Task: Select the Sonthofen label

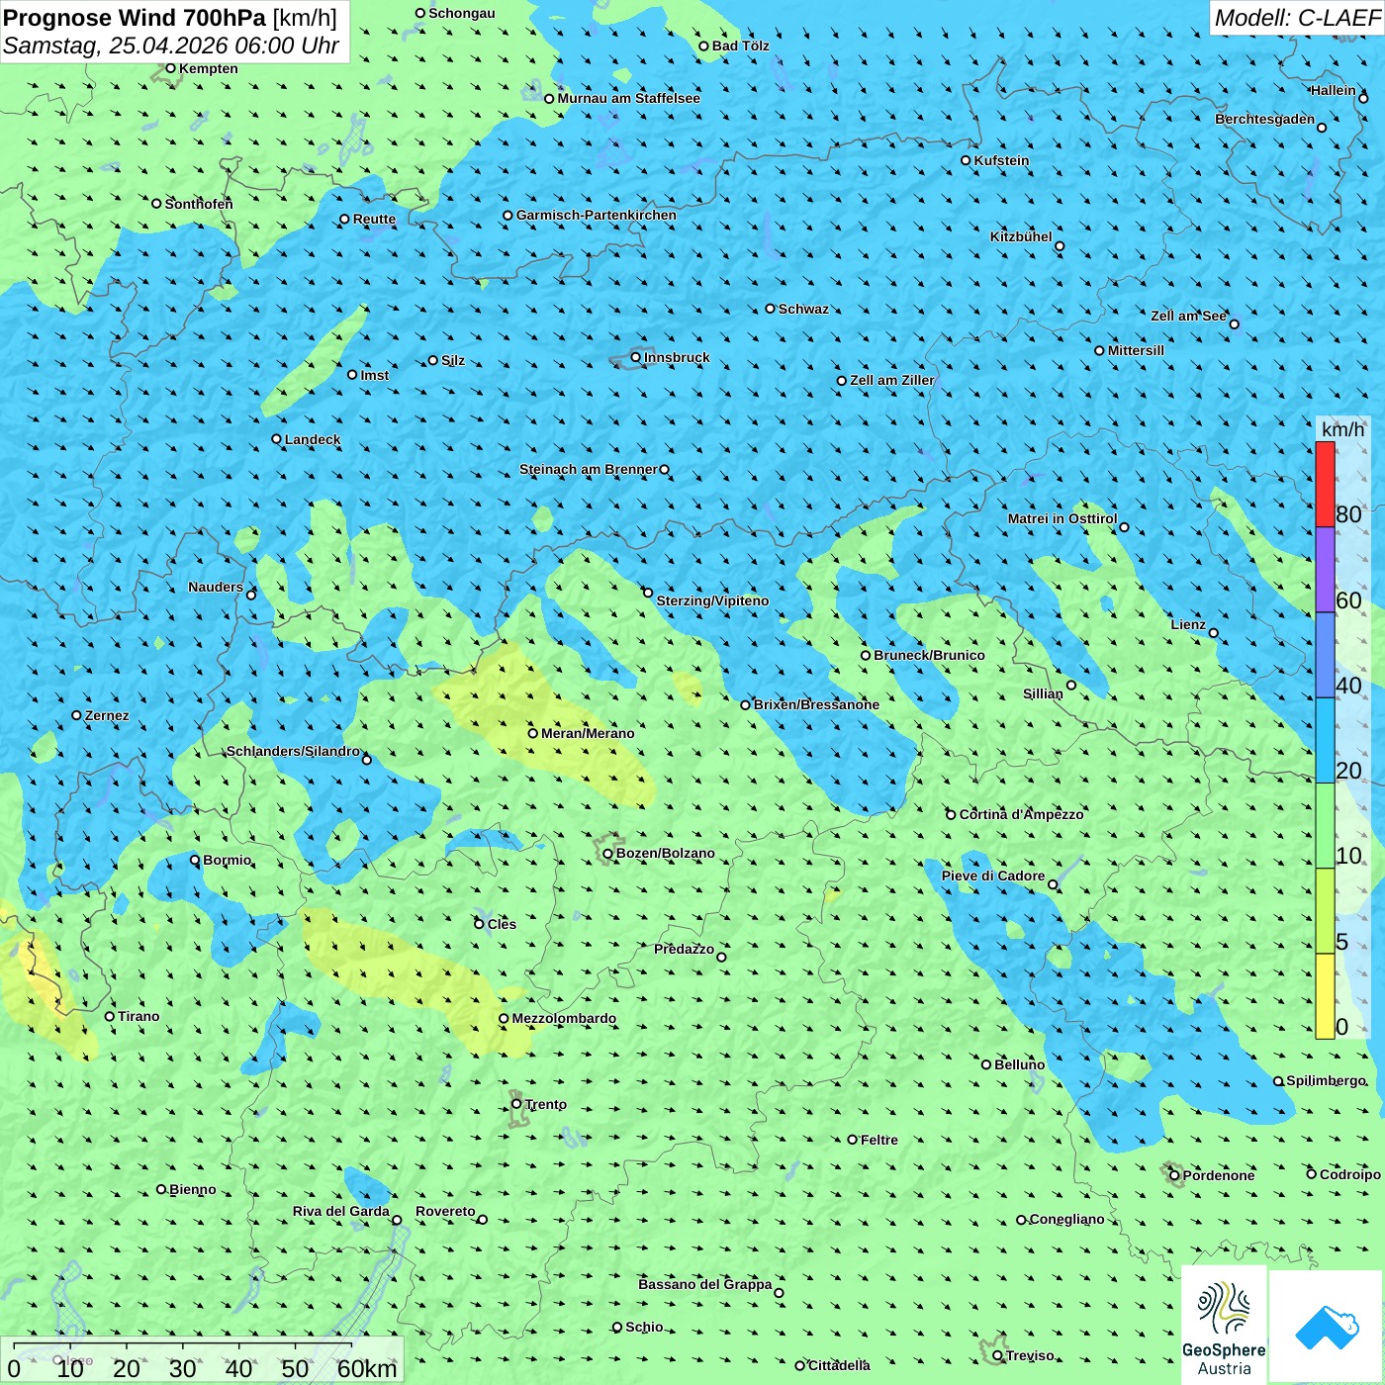Action: [x=199, y=204]
